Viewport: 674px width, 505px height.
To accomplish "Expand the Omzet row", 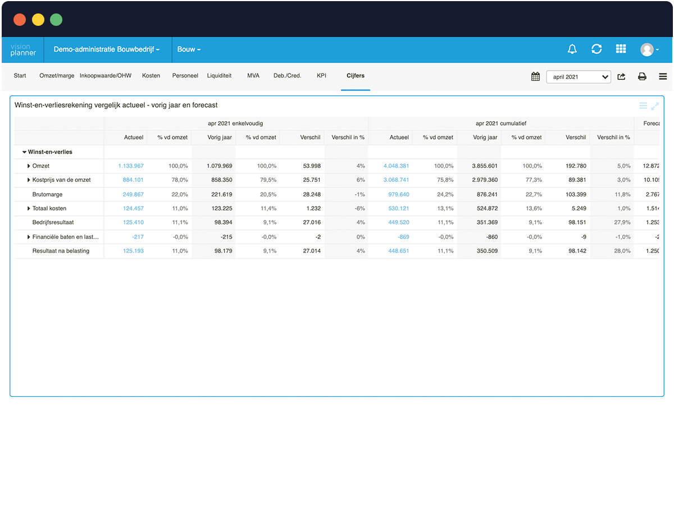I will pyautogui.click(x=29, y=166).
